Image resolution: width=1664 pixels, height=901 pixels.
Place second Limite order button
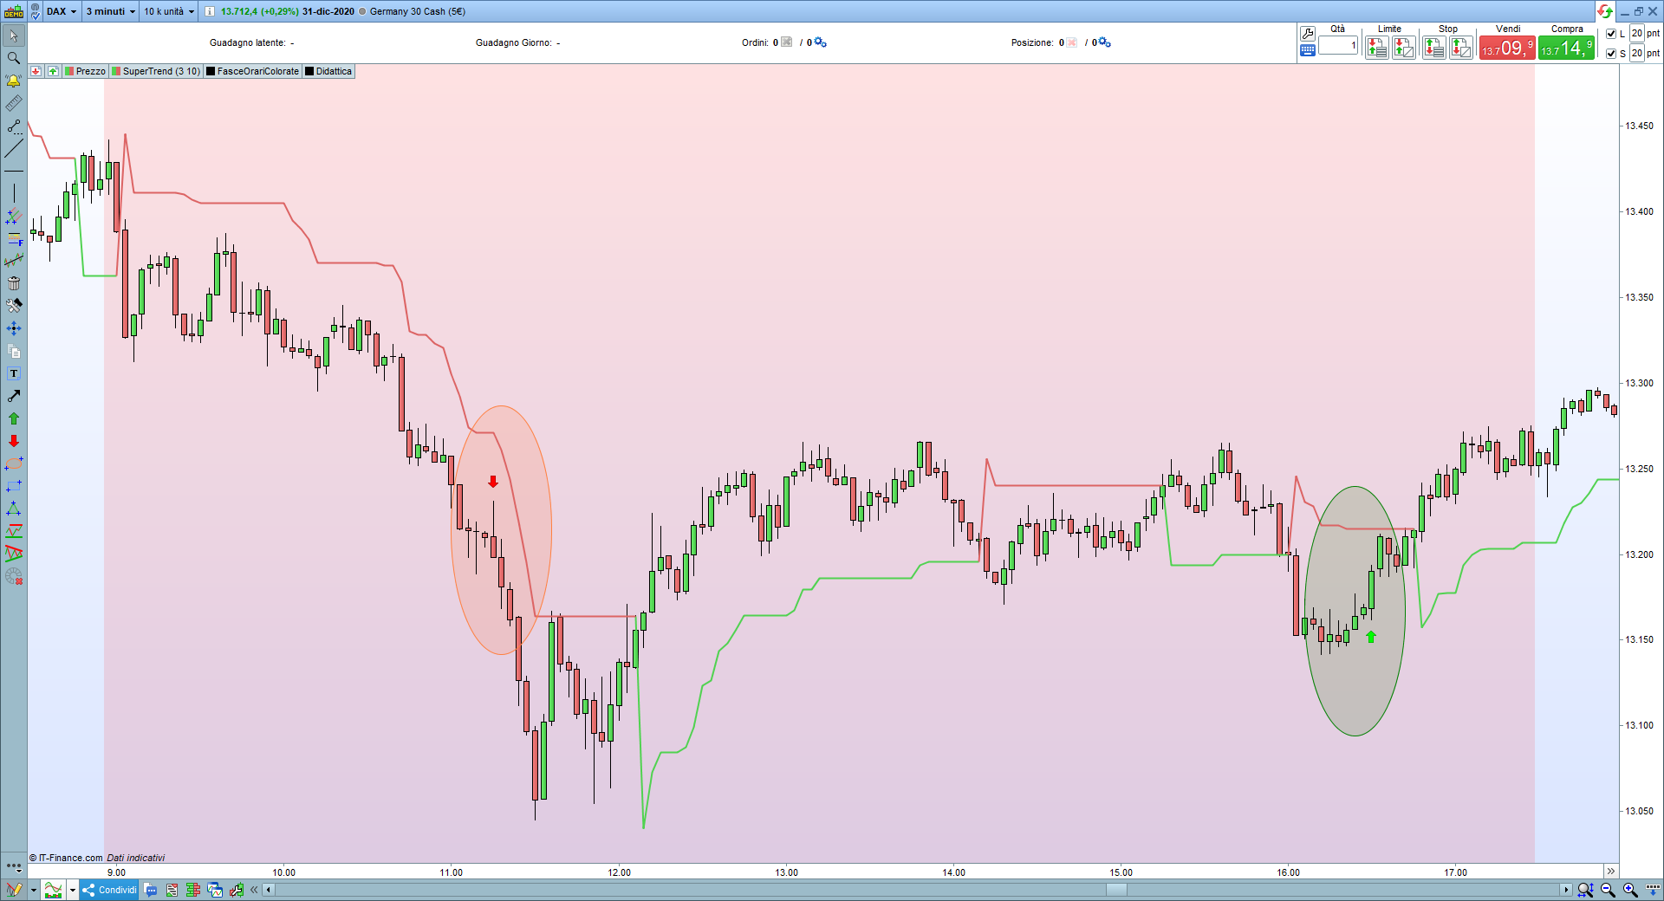click(x=1404, y=48)
